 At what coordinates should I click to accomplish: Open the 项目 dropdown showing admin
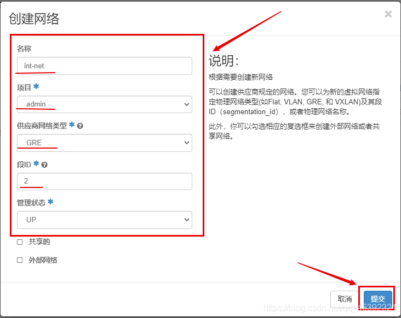coord(105,104)
